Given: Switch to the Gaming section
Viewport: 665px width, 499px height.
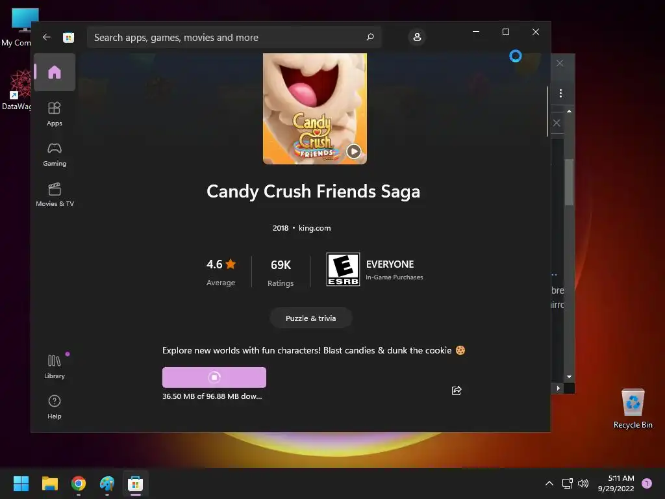Looking at the screenshot, I should [x=55, y=155].
